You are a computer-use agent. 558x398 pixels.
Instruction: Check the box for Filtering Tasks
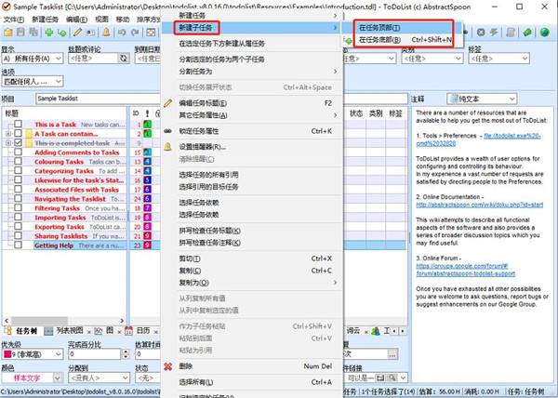(x=19, y=207)
